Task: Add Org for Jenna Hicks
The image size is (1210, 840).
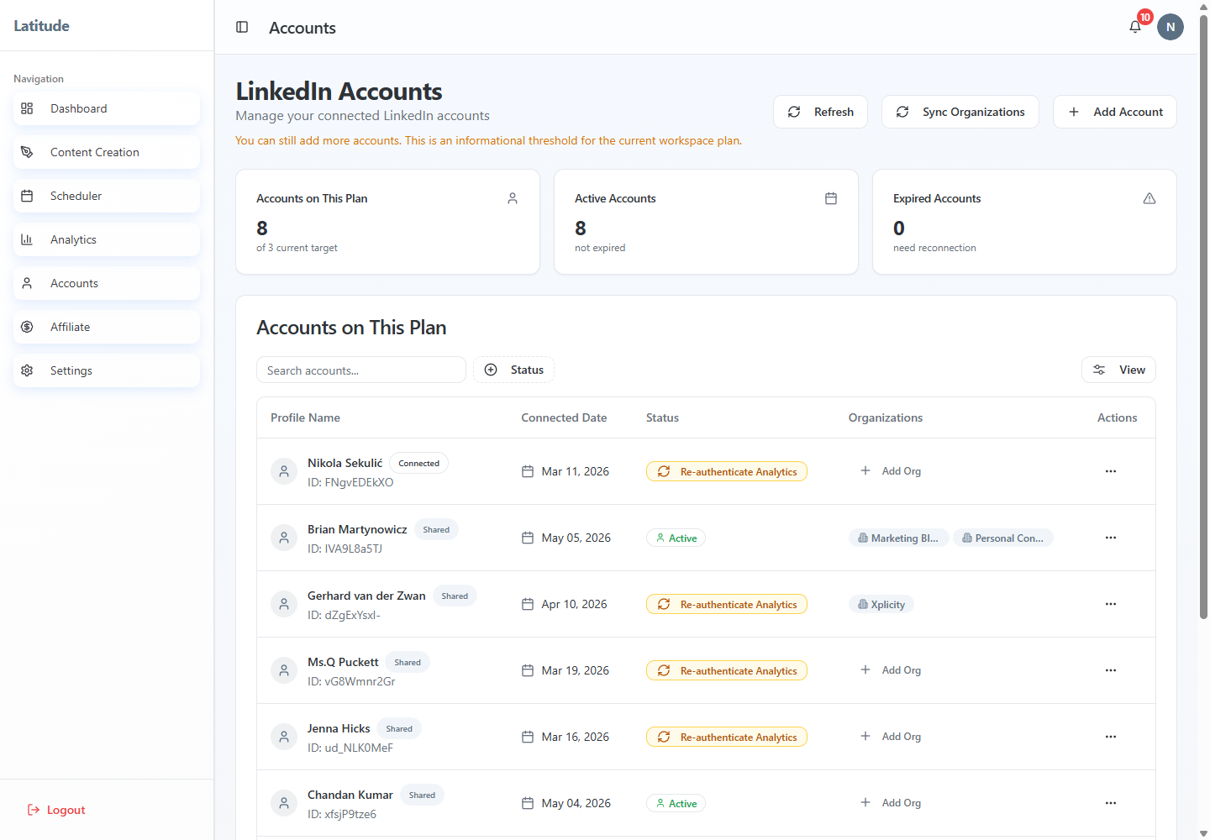Action: 891,737
